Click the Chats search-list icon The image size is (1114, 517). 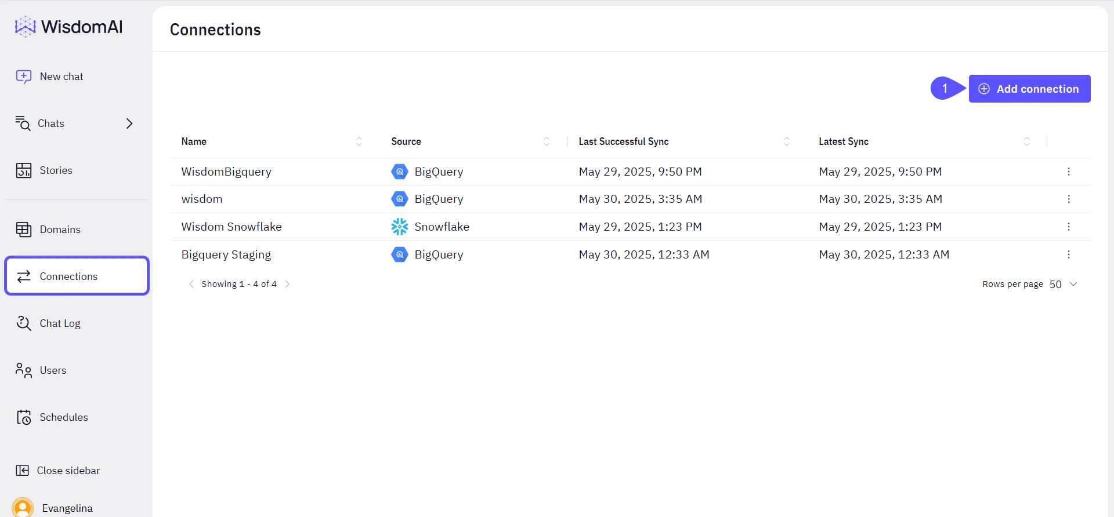(23, 123)
